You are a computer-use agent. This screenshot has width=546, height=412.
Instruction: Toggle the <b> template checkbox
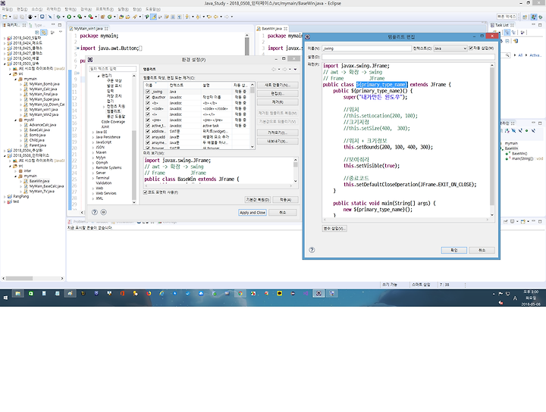pyautogui.click(x=148, y=103)
